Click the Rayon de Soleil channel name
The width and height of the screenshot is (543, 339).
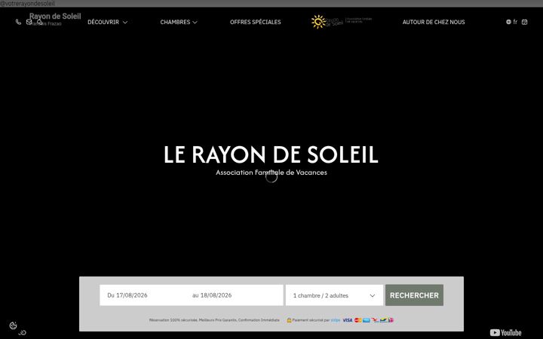click(x=55, y=17)
